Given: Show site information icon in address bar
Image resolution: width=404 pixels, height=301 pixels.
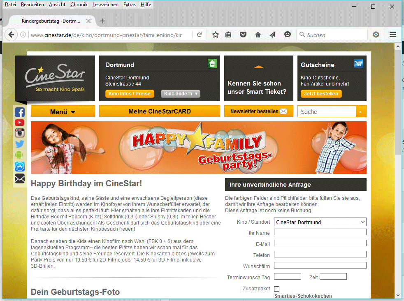Looking at the screenshot, I should tap(23, 35).
